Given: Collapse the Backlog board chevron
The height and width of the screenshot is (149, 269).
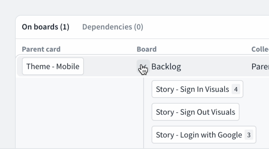Looking at the screenshot, I should tap(143, 66).
